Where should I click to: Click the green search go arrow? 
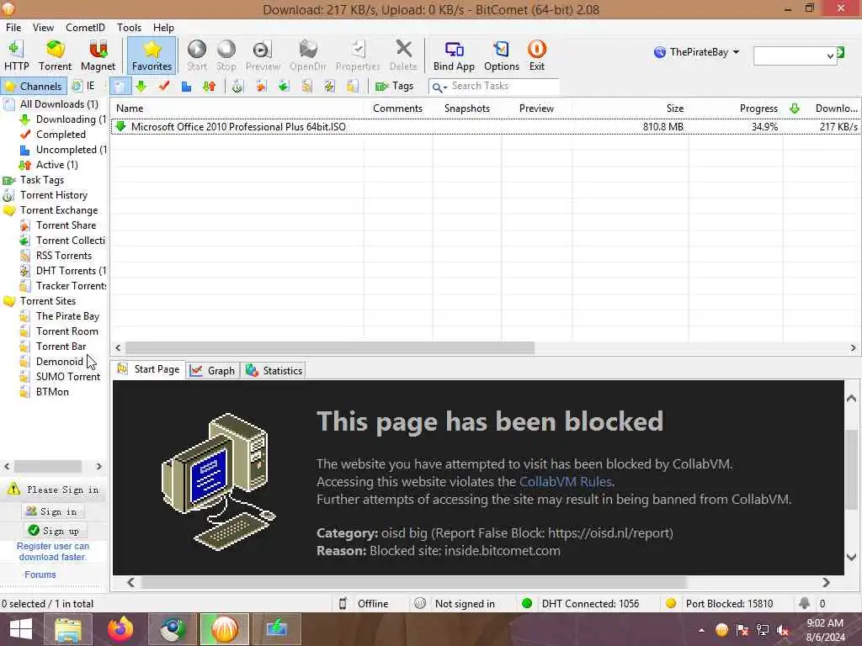(841, 52)
